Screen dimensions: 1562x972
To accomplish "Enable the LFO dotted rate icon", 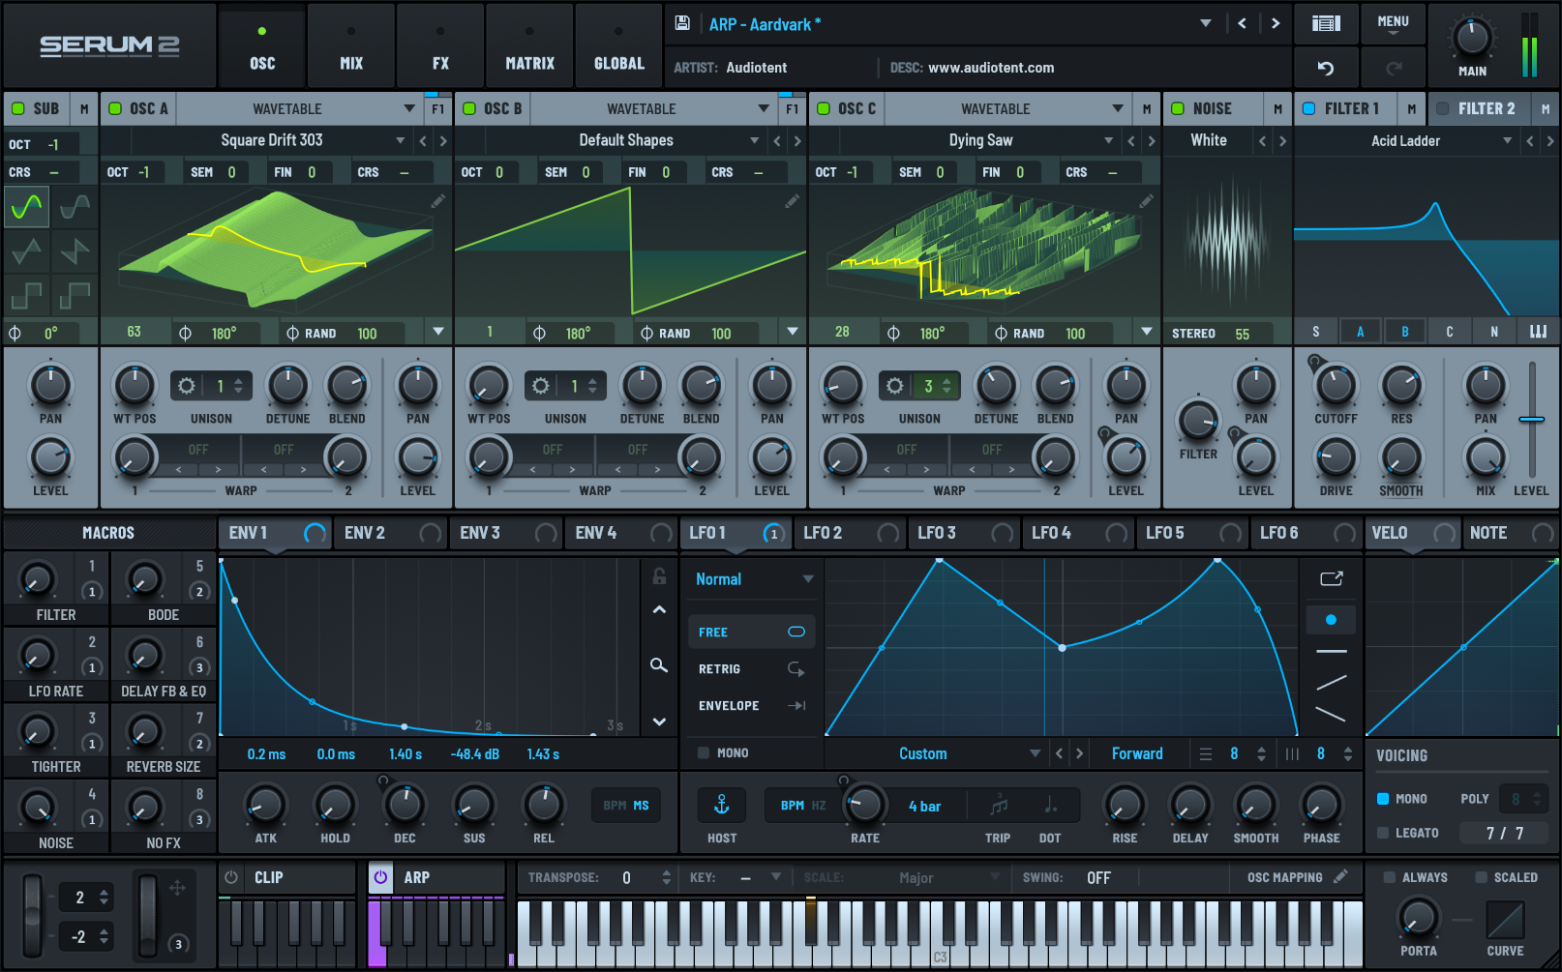I will 1050,805.
